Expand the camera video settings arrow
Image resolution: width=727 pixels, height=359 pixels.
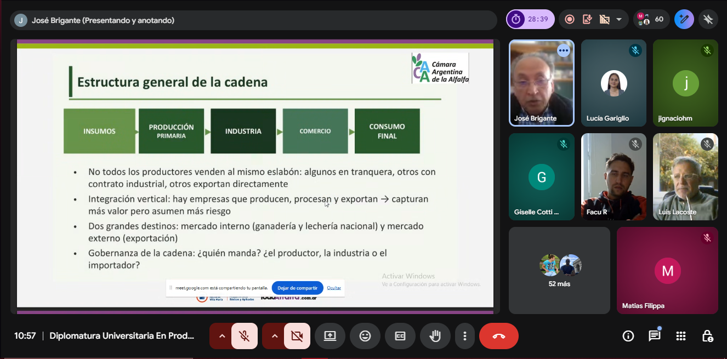pyautogui.click(x=274, y=336)
